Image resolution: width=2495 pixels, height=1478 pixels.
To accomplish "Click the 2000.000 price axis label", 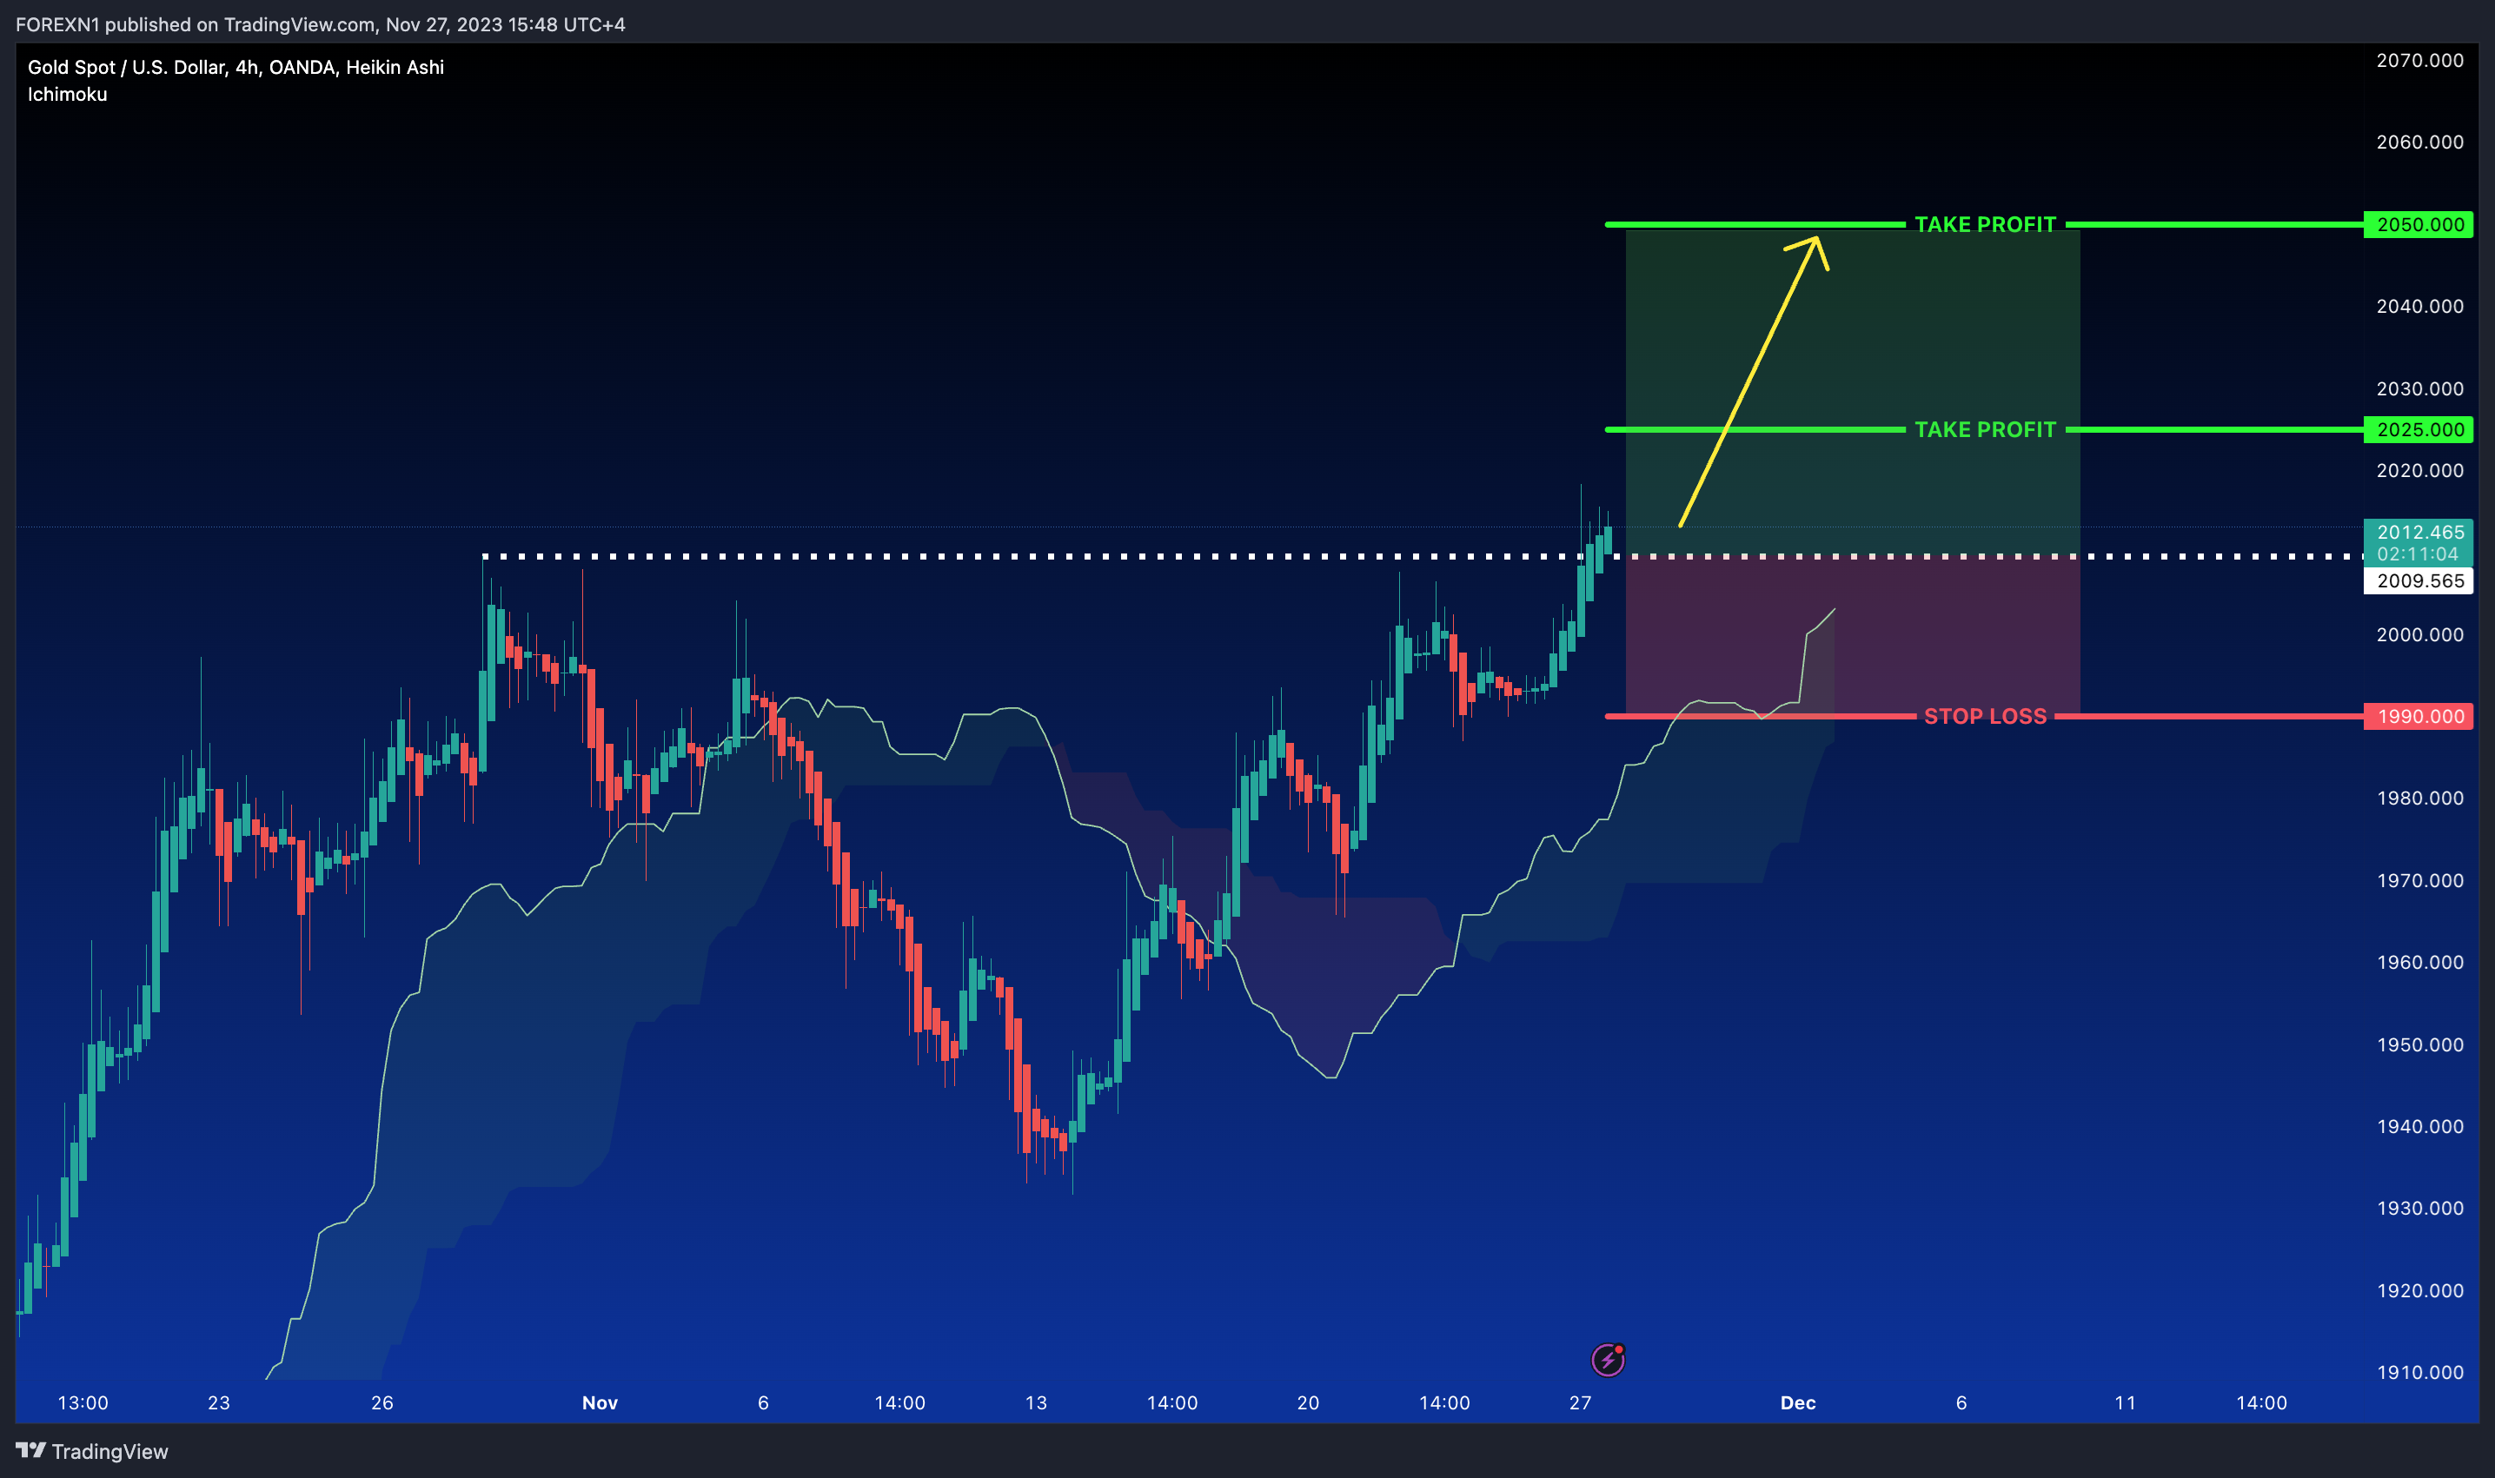I will coord(2419,634).
